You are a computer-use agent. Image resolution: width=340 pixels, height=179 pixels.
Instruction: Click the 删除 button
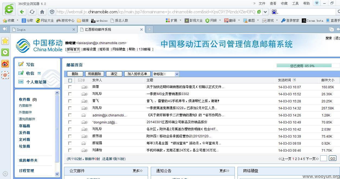[x=75, y=74]
